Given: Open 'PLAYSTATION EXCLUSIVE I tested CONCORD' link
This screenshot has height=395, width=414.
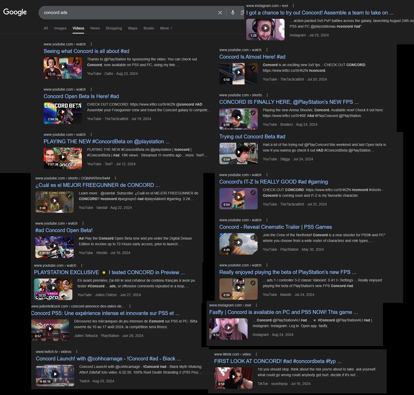Looking at the screenshot, I should (109, 272).
